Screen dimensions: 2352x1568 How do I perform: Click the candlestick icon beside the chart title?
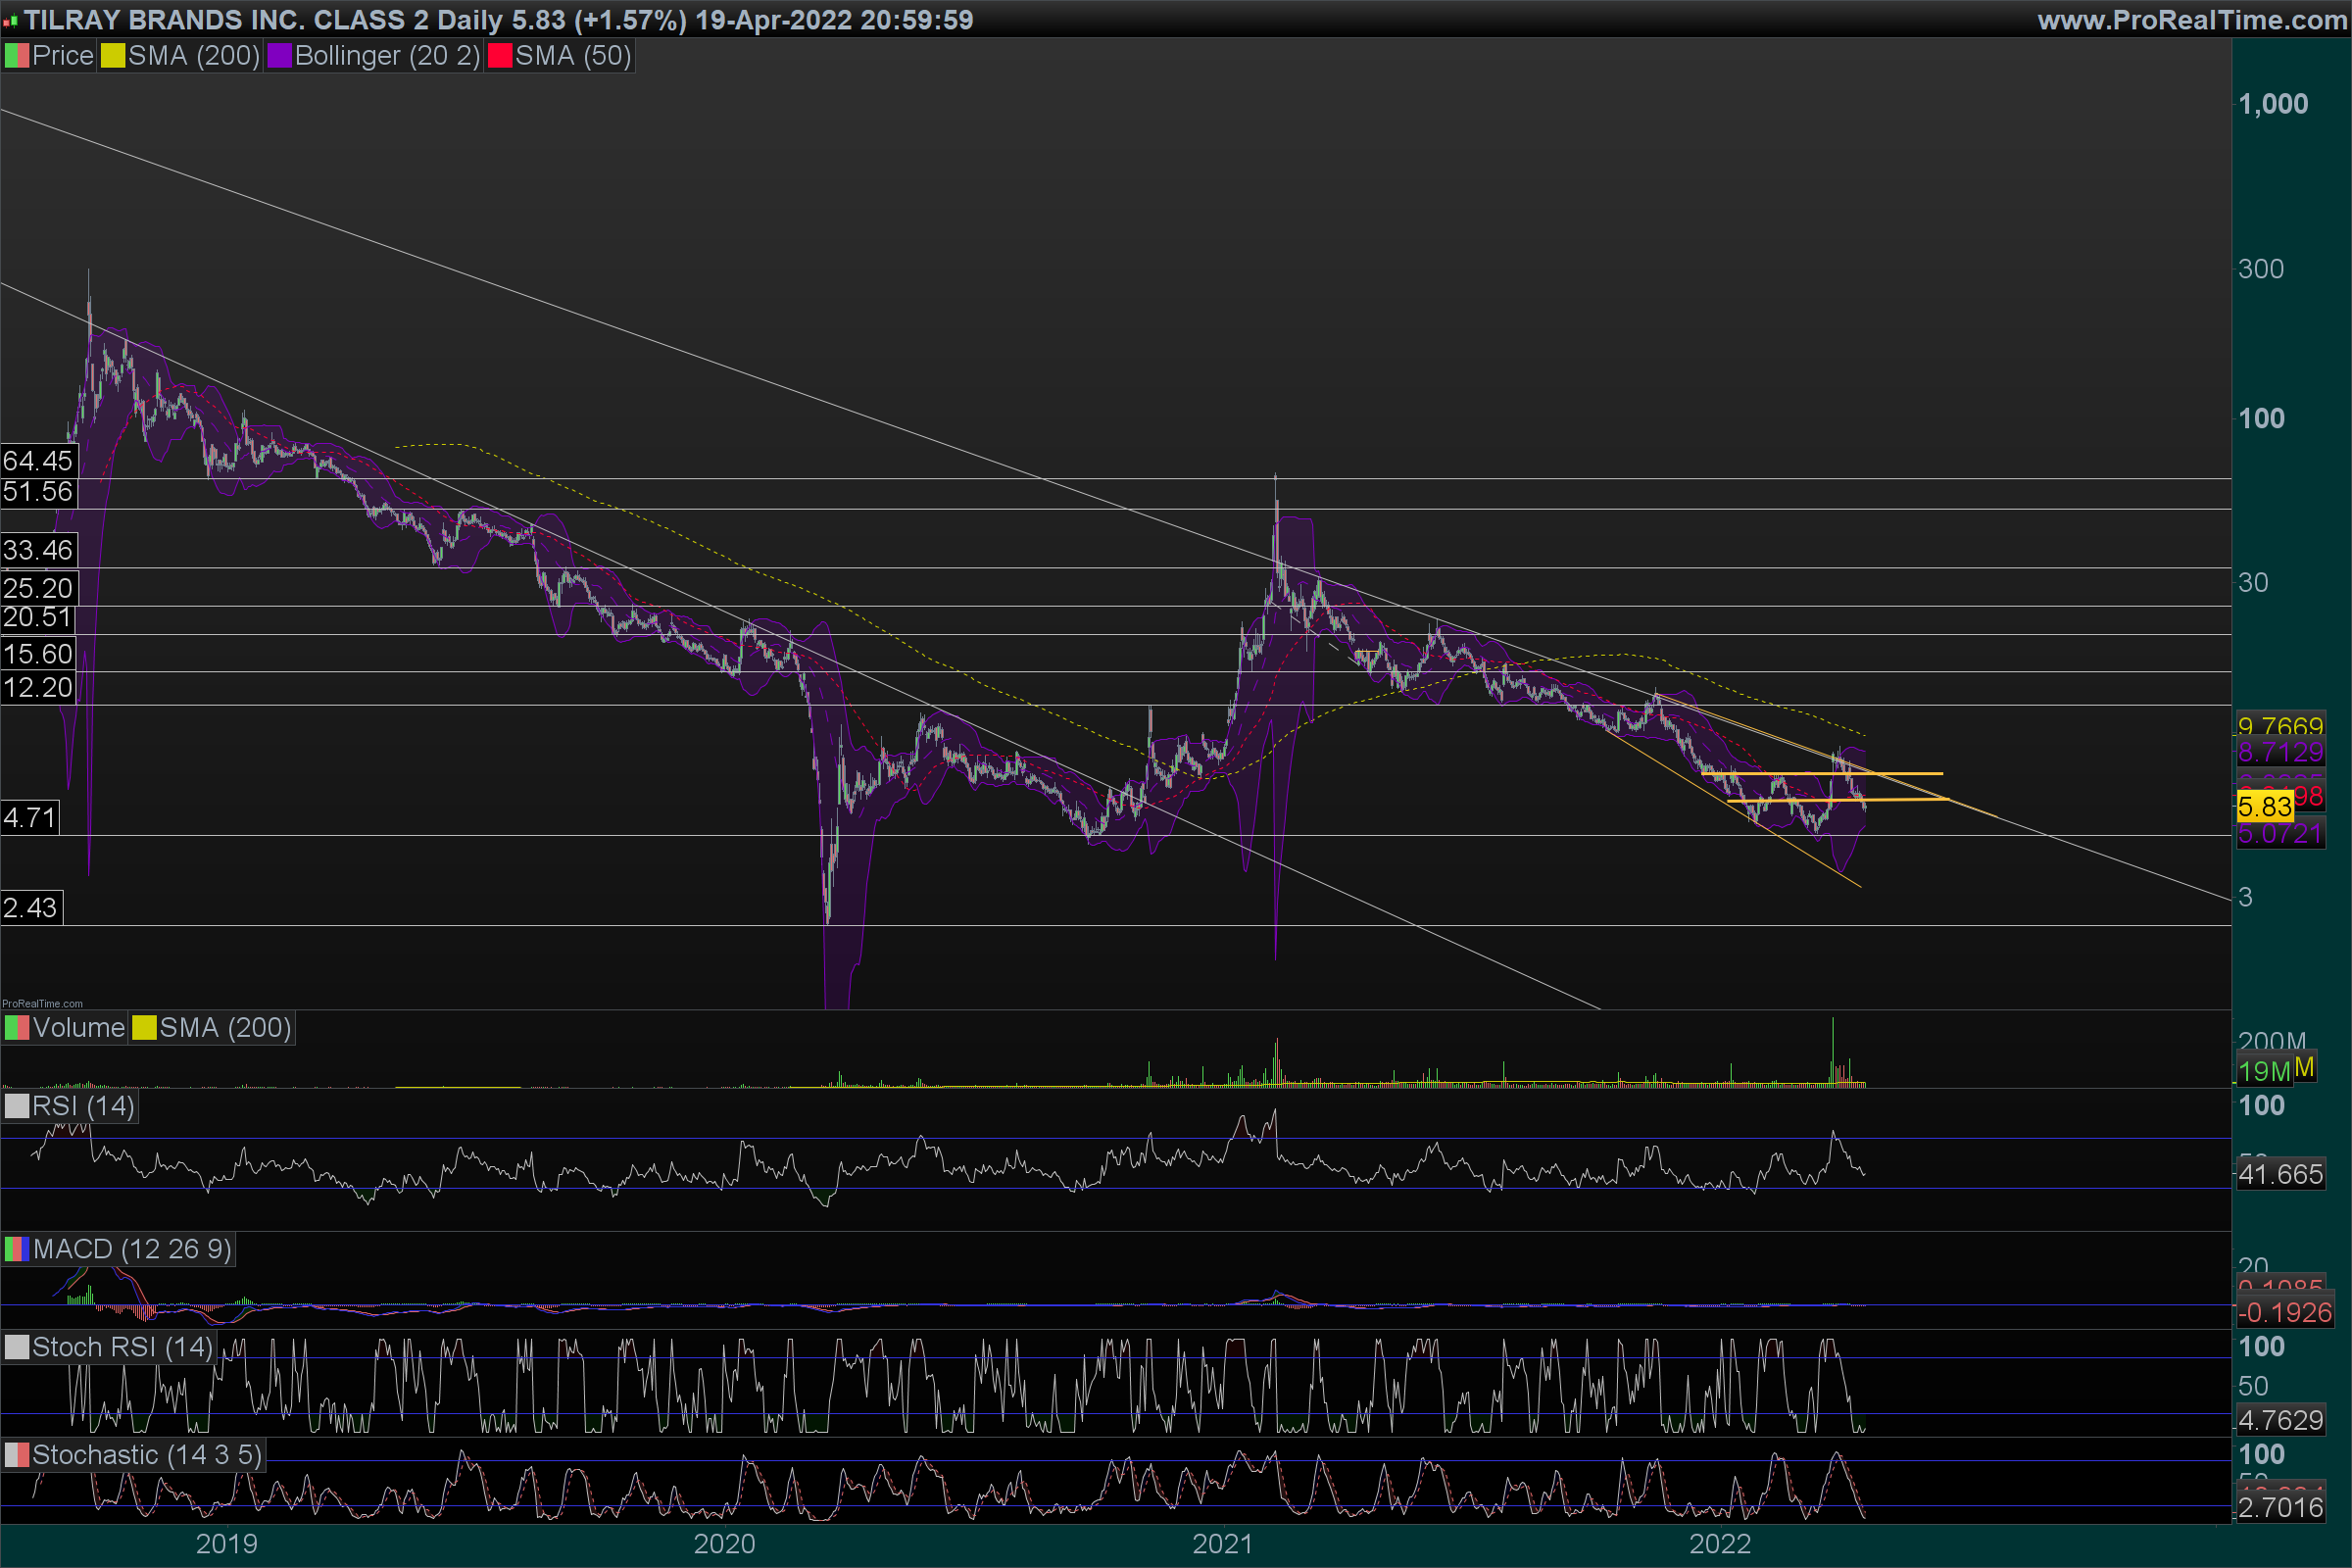click(x=10, y=20)
